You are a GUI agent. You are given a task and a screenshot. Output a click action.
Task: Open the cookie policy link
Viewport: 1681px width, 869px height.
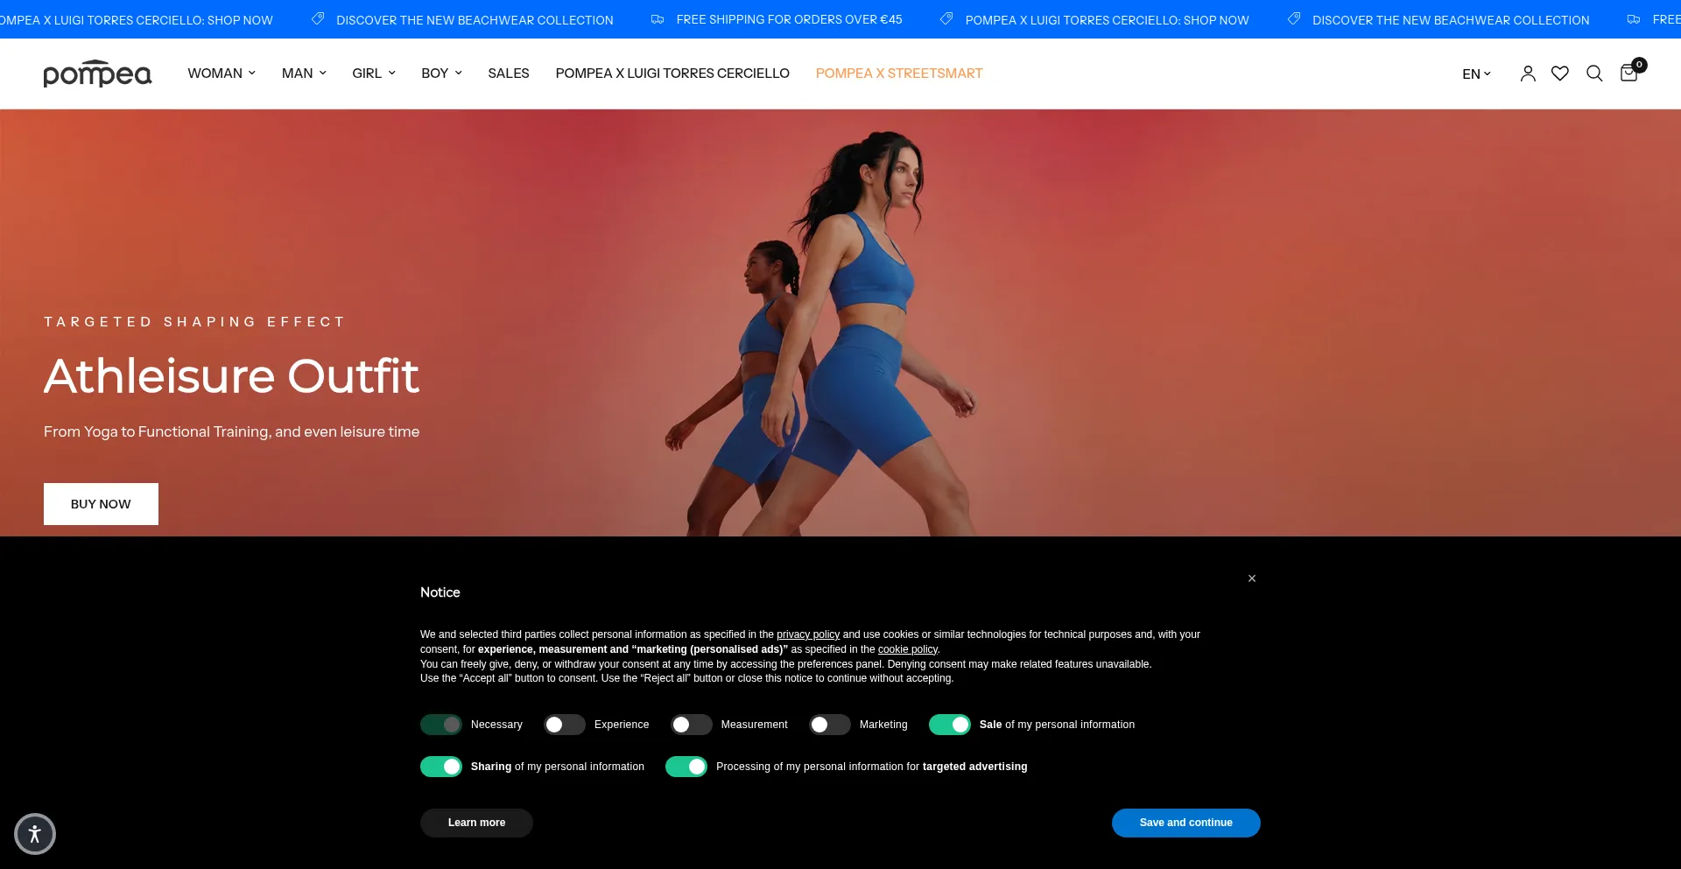tap(908, 649)
